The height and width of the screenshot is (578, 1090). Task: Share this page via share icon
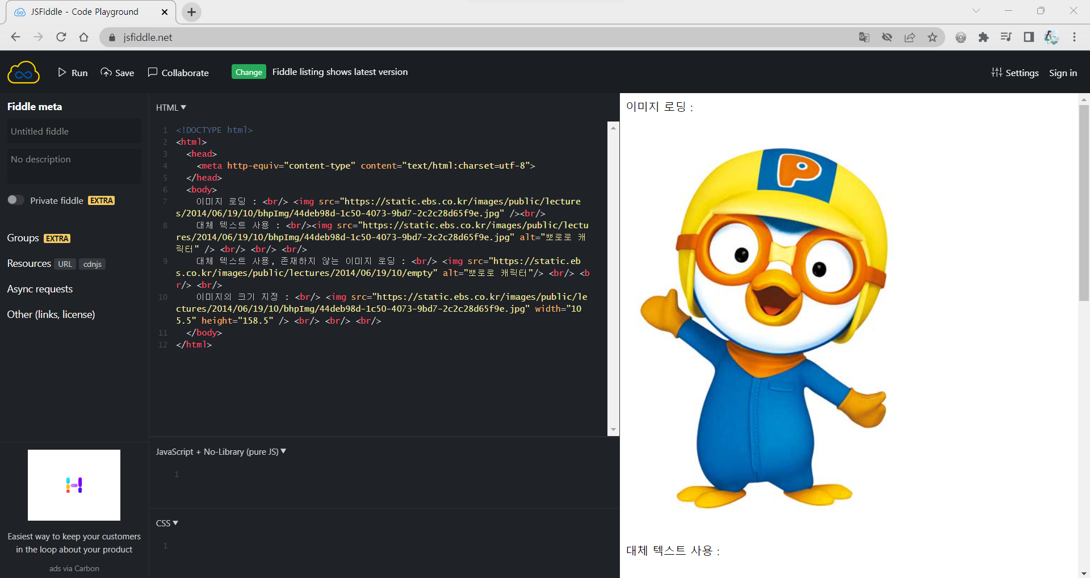pos(909,37)
